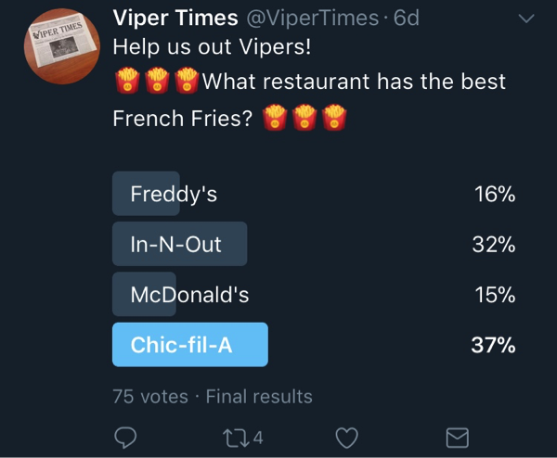Viewport: 557px width, 458px height.
Task: Click the 32% result for In-N-Out
Action: pos(494,245)
